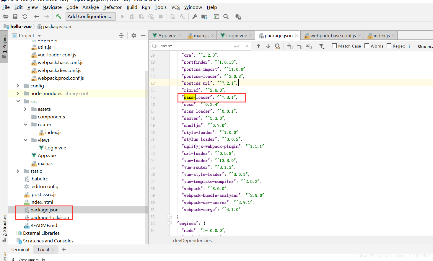The height and width of the screenshot is (261, 433).
Task: Click the green Run play icon
Action: click(x=122, y=17)
